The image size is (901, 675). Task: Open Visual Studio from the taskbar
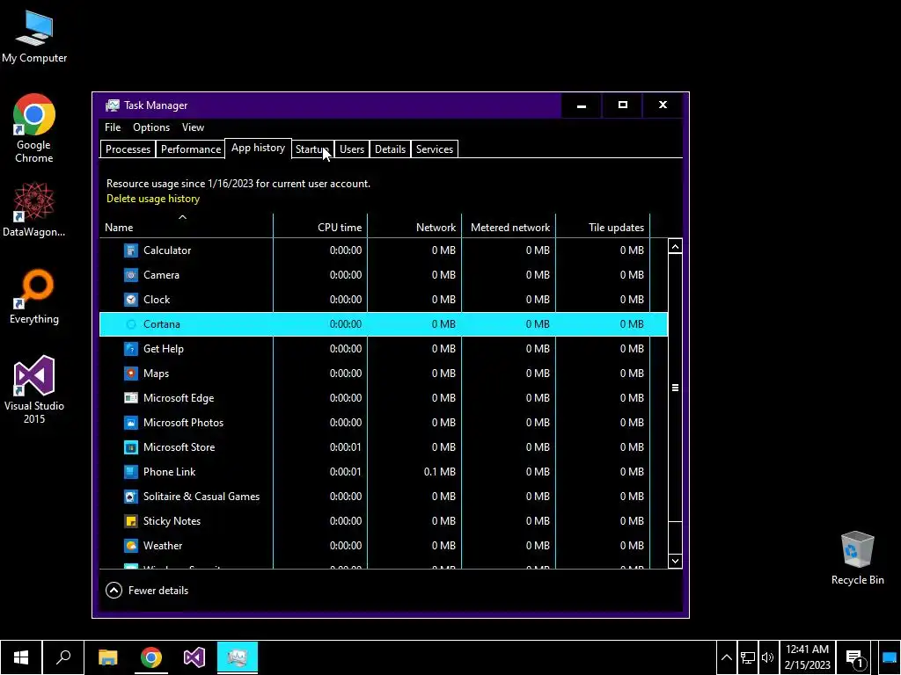coord(194,657)
